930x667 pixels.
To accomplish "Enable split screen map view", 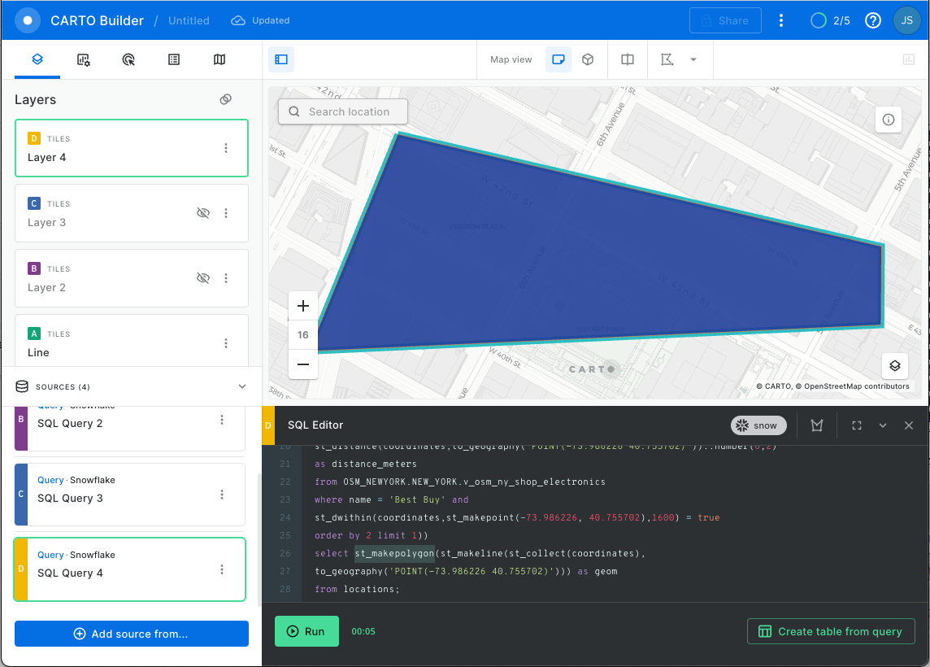I will tap(628, 59).
